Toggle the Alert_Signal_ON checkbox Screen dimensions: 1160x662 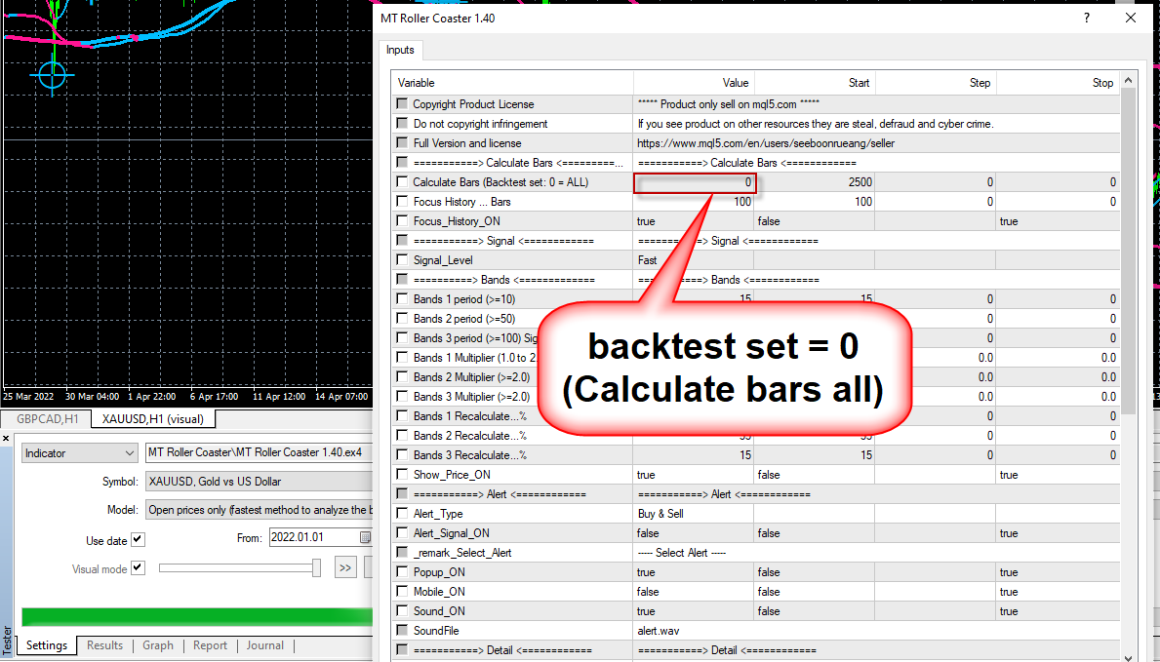tap(402, 532)
